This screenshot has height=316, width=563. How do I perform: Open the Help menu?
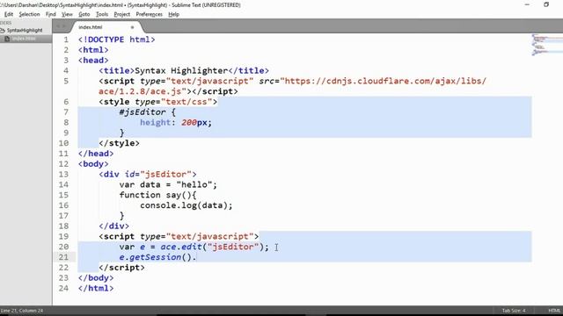click(174, 14)
